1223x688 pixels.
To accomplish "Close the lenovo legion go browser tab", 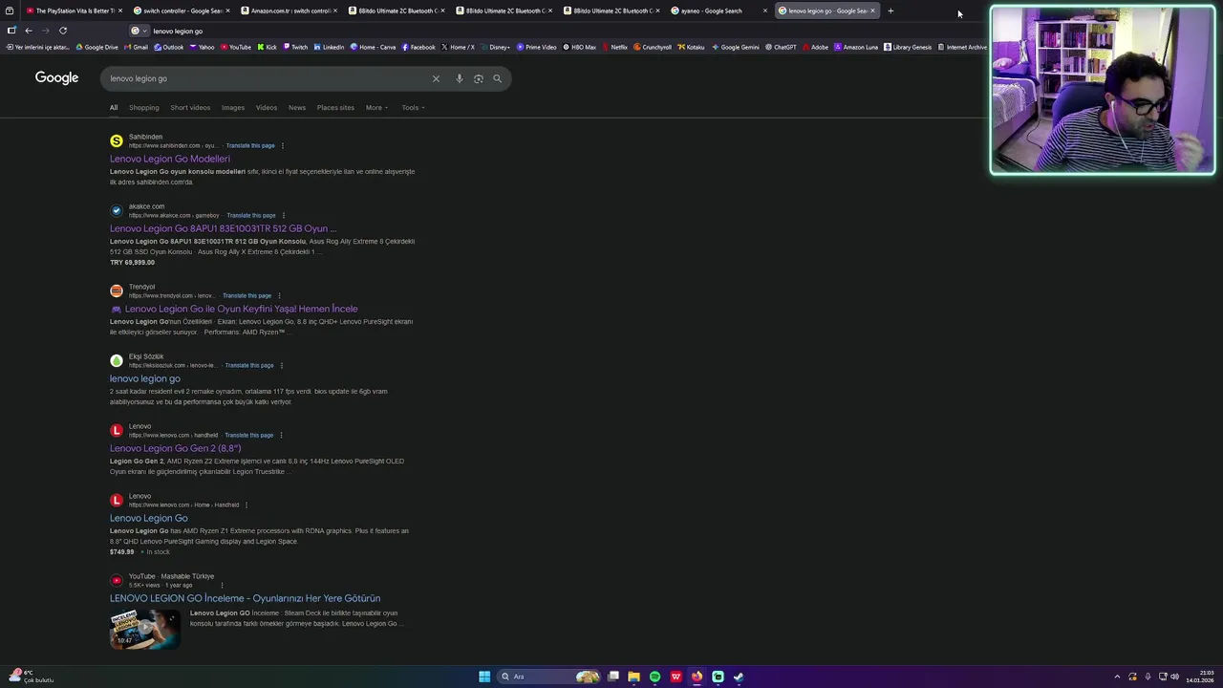I will [x=872, y=11].
